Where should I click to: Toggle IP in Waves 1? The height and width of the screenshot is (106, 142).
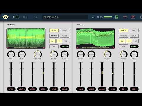tap(59, 41)
